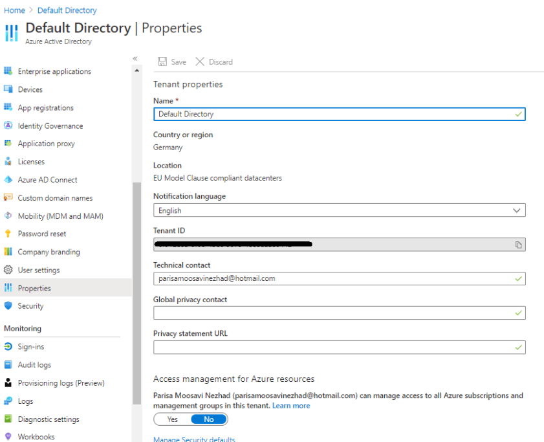Click the Save button label
The width and height of the screenshot is (544, 442).
(179, 62)
